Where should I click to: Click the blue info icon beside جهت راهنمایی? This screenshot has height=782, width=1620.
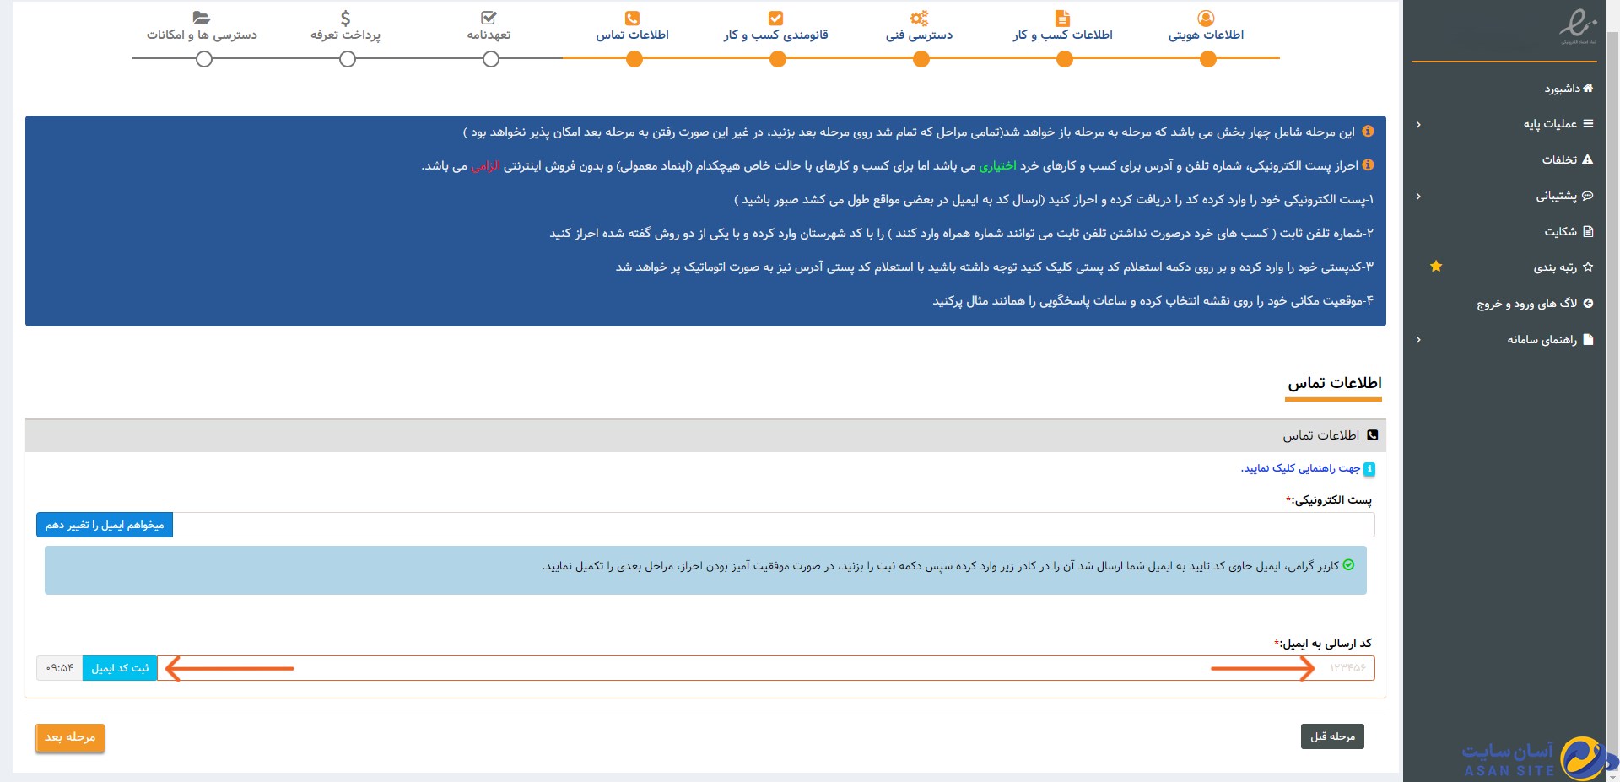pos(1369,469)
